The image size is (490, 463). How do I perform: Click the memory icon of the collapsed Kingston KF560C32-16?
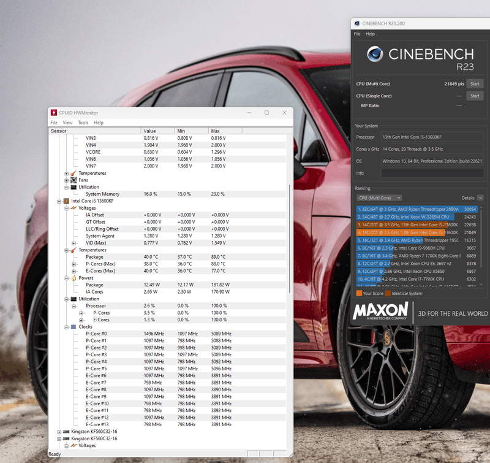(x=66, y=431)
